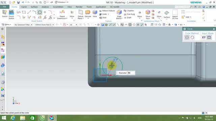The width and height of the screenshot is (216, 121).
Task: Open the Menu dropdown
Action: (6, 25)
